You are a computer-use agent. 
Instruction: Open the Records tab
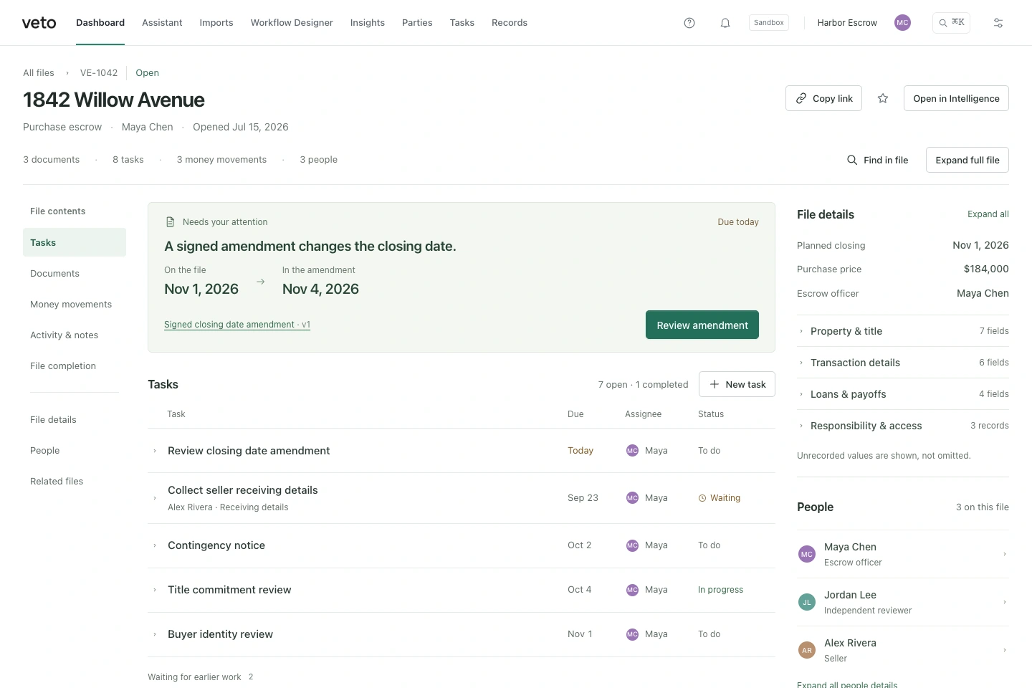coord(510,23)
